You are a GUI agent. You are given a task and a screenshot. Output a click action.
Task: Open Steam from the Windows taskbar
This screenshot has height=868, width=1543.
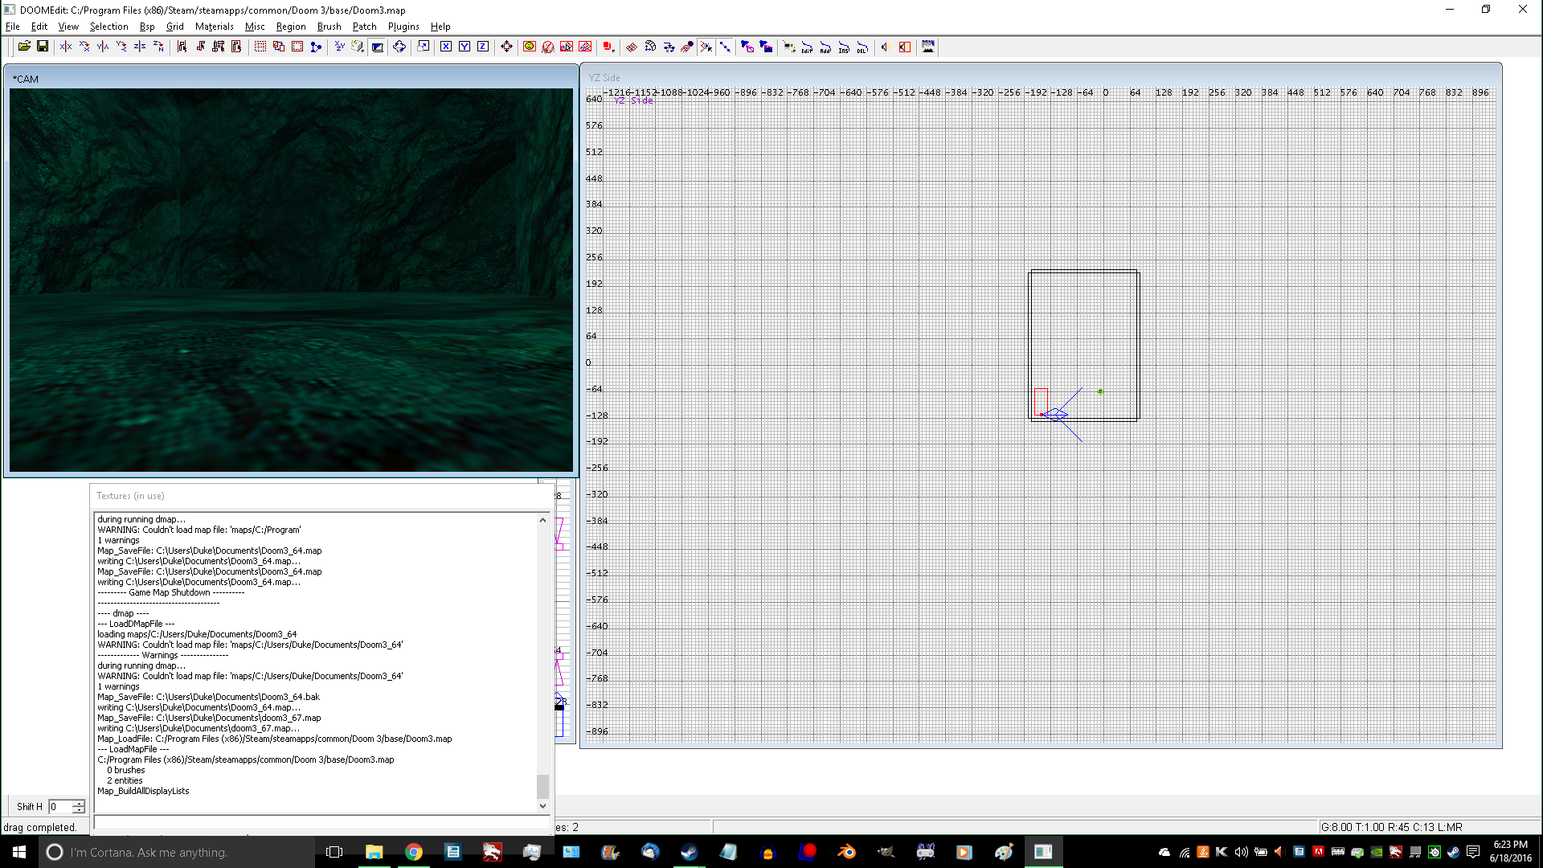click(689, 852)
